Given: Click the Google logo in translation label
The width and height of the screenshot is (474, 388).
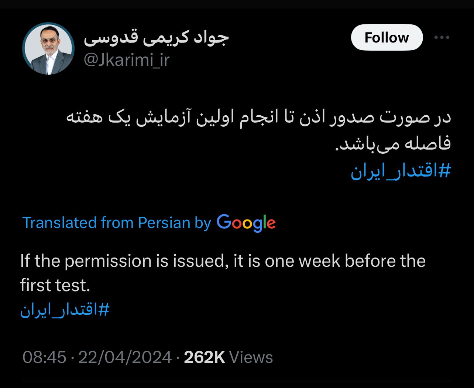Looking at the screenshot, I should click(246, 223).
